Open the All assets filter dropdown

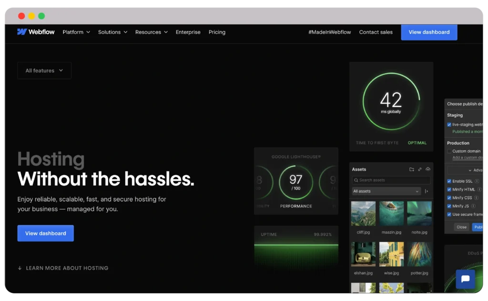386,191
